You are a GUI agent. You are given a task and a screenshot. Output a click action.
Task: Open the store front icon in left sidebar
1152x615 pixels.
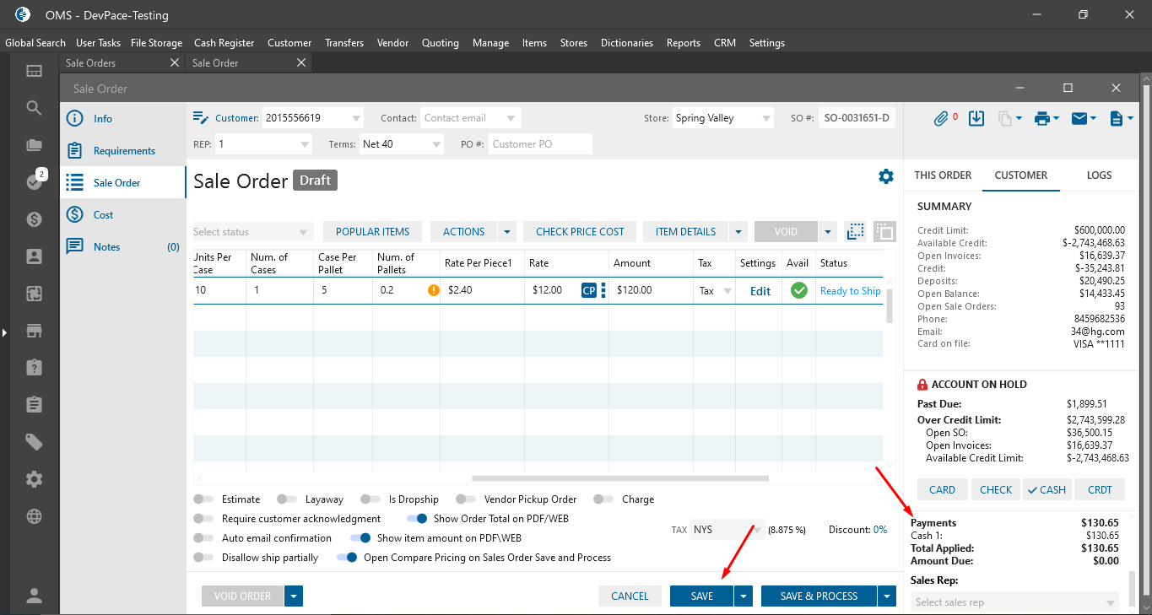tap(34, 331)
